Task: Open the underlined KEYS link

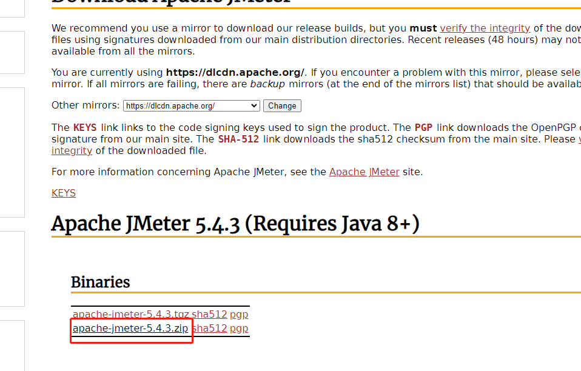Action: (63, 193)
